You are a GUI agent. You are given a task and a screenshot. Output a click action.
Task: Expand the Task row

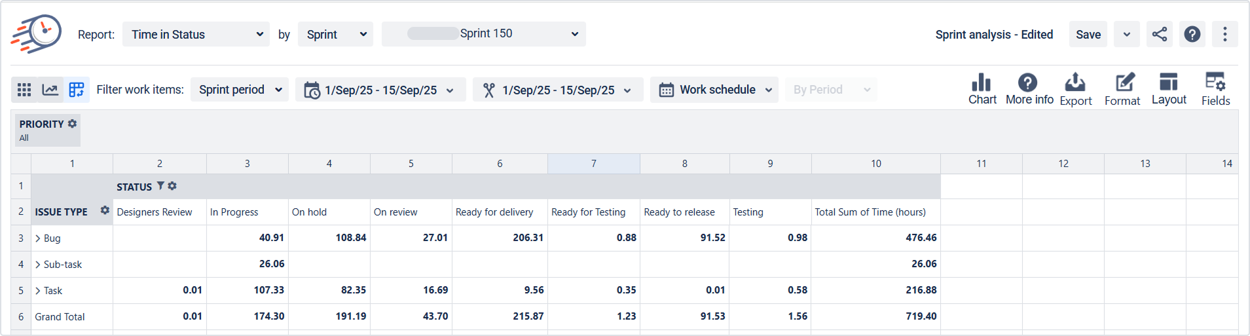click(x=38, y=291)
